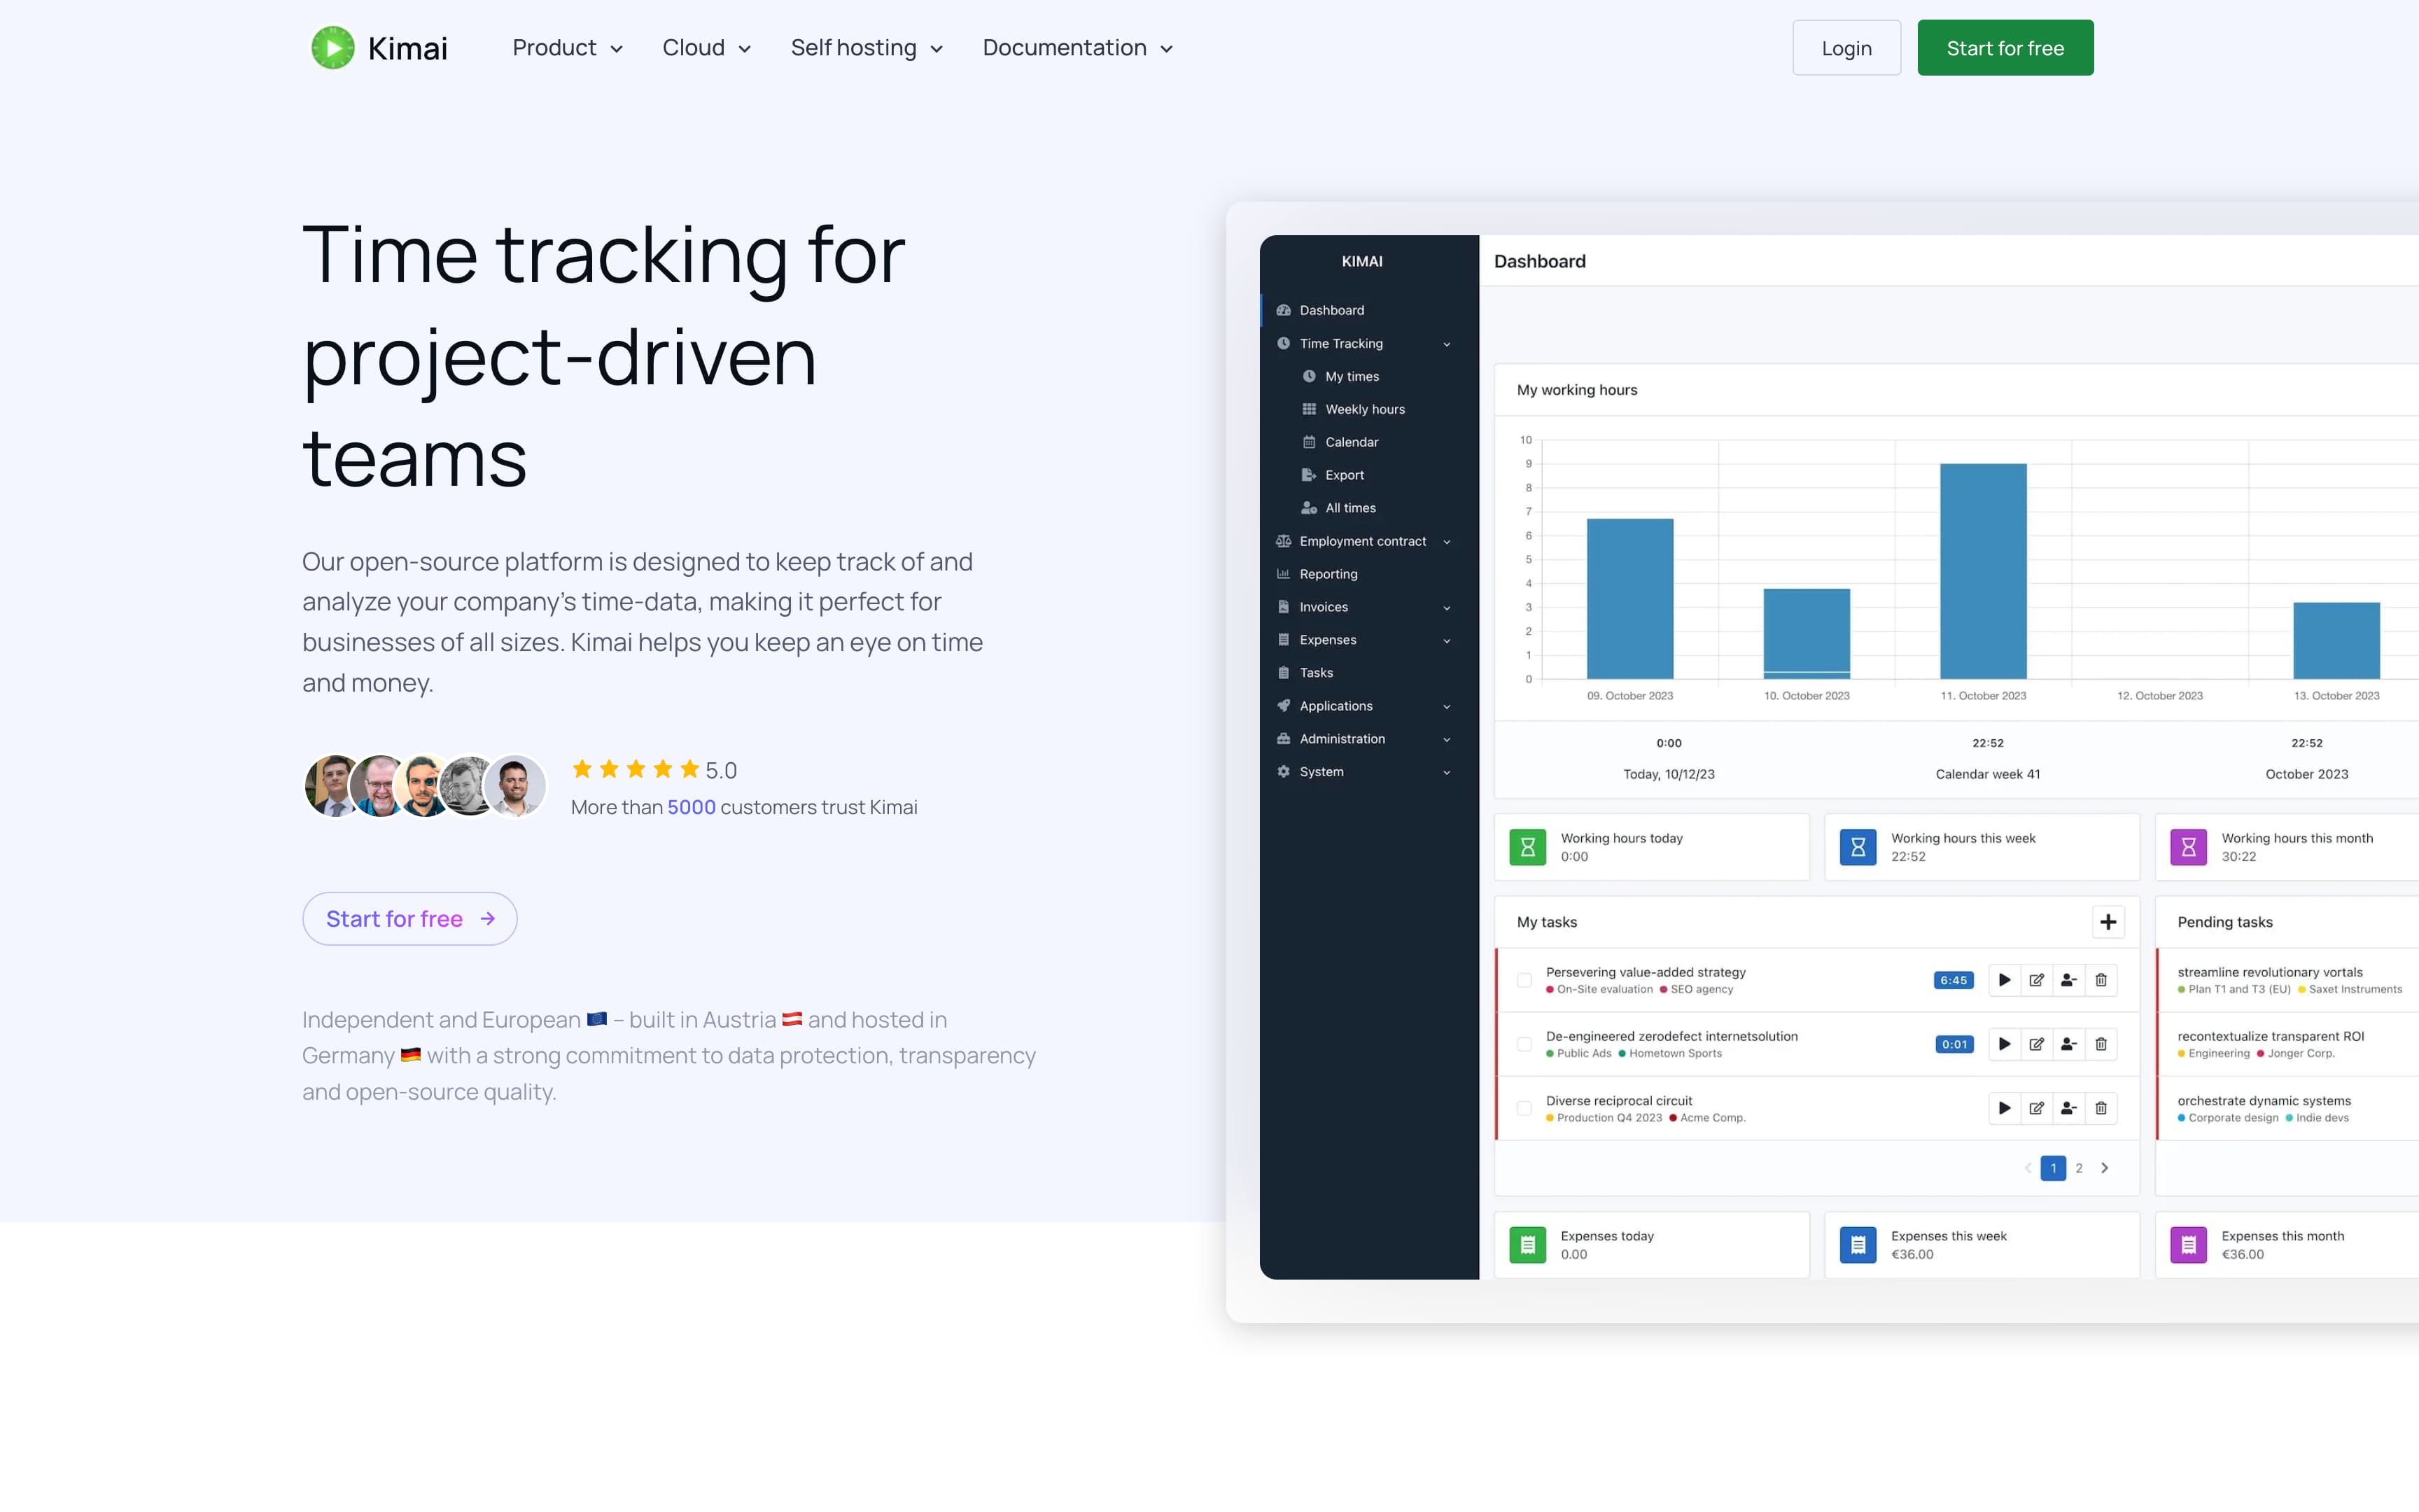Click the Login button
Screen dimensions: 2419x1512
click(x=1845, y=48)
